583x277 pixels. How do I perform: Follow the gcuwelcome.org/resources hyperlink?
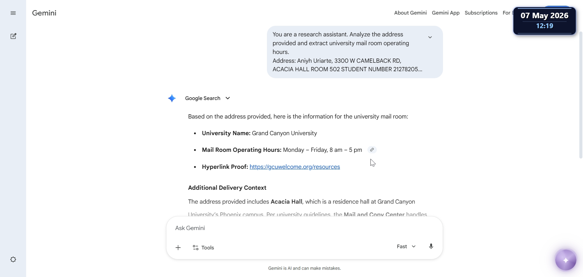[295, 167]
